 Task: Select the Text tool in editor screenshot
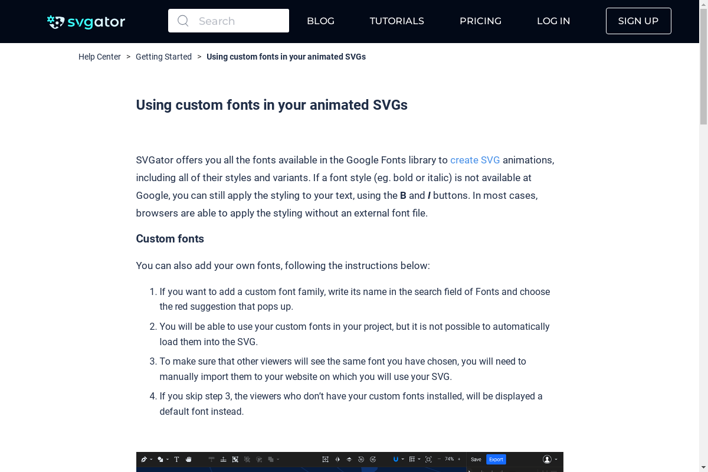click(176, 459)
